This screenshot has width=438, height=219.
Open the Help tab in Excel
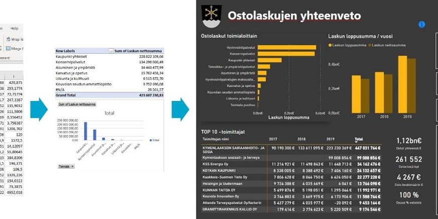tap(14, 29)
